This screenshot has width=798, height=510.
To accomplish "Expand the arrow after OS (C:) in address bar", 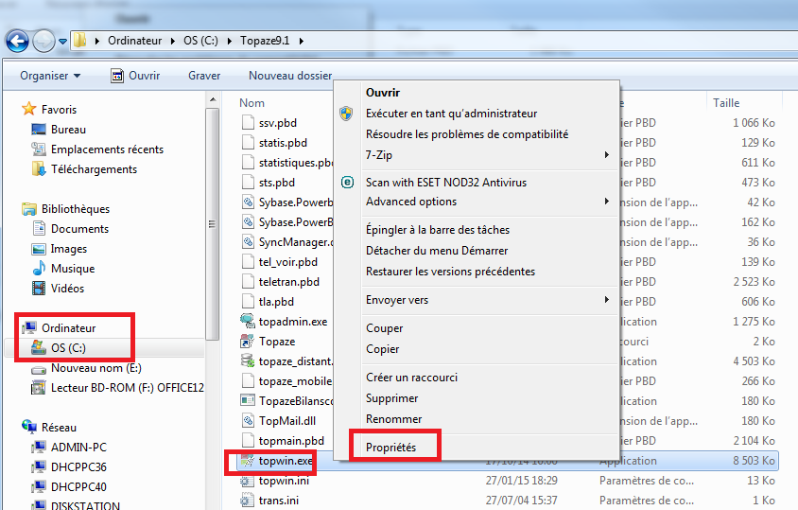I will (229, 41).
